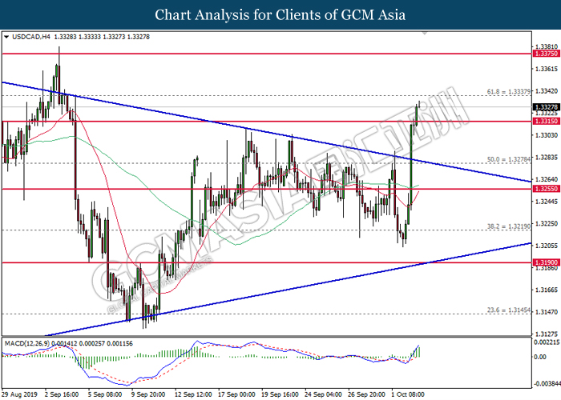Click the USDCAD,H4 symbol label

click(x=28, y=37)
